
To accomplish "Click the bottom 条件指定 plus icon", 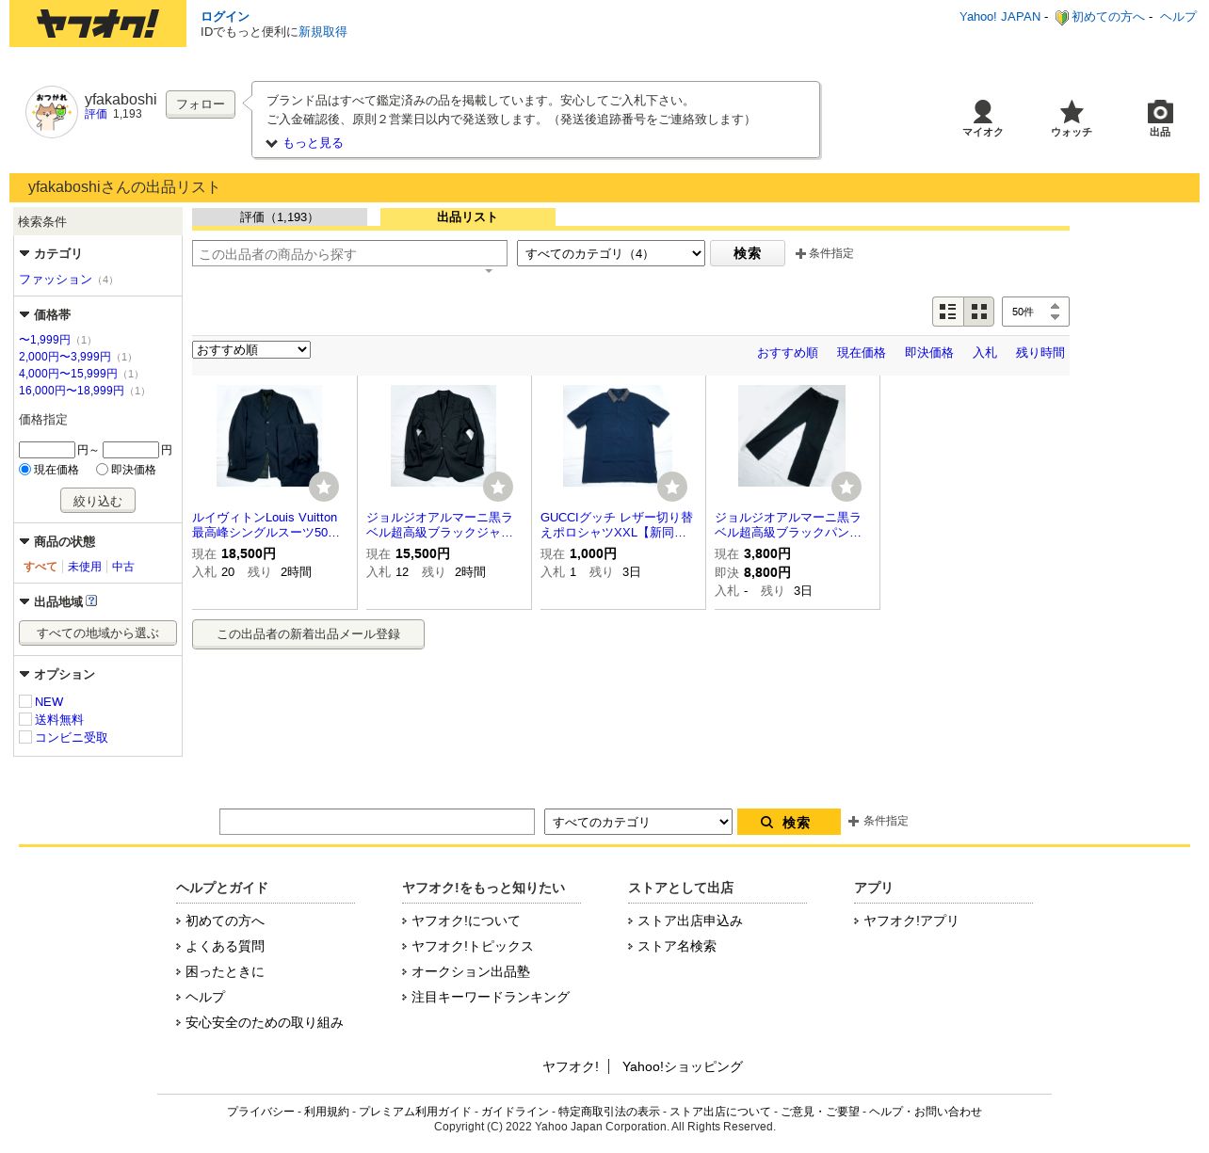I will [853, 821].
